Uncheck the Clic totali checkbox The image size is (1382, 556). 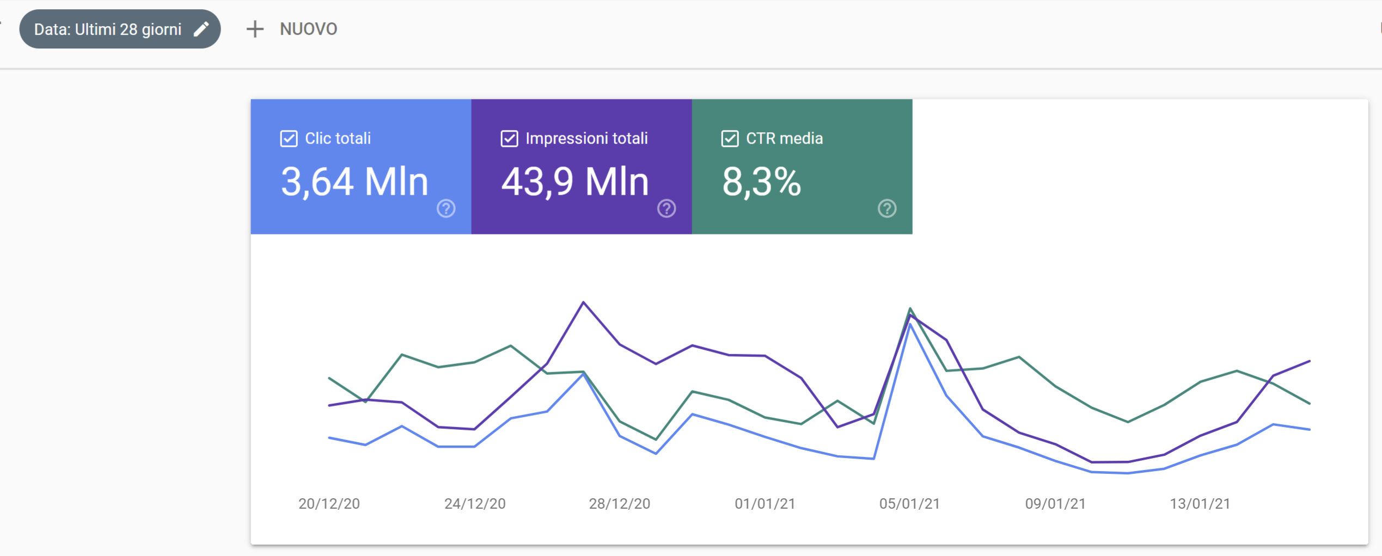pyautogui.click(x=289, y=139)
